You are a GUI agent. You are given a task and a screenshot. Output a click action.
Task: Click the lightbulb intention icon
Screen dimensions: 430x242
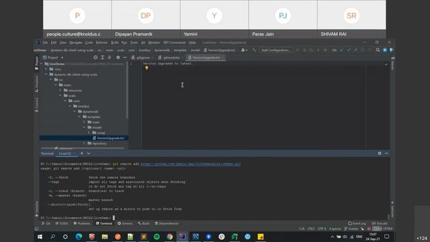tap(146, 68)
